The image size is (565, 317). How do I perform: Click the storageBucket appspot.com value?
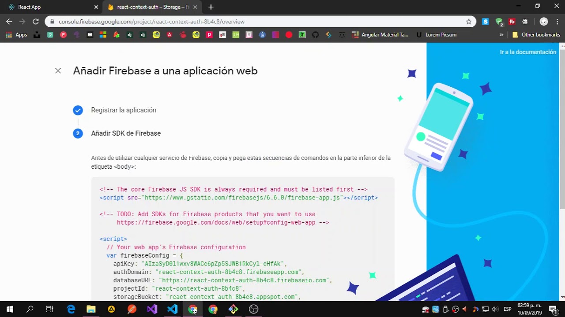pyautogui.click(x=232, y=297)
